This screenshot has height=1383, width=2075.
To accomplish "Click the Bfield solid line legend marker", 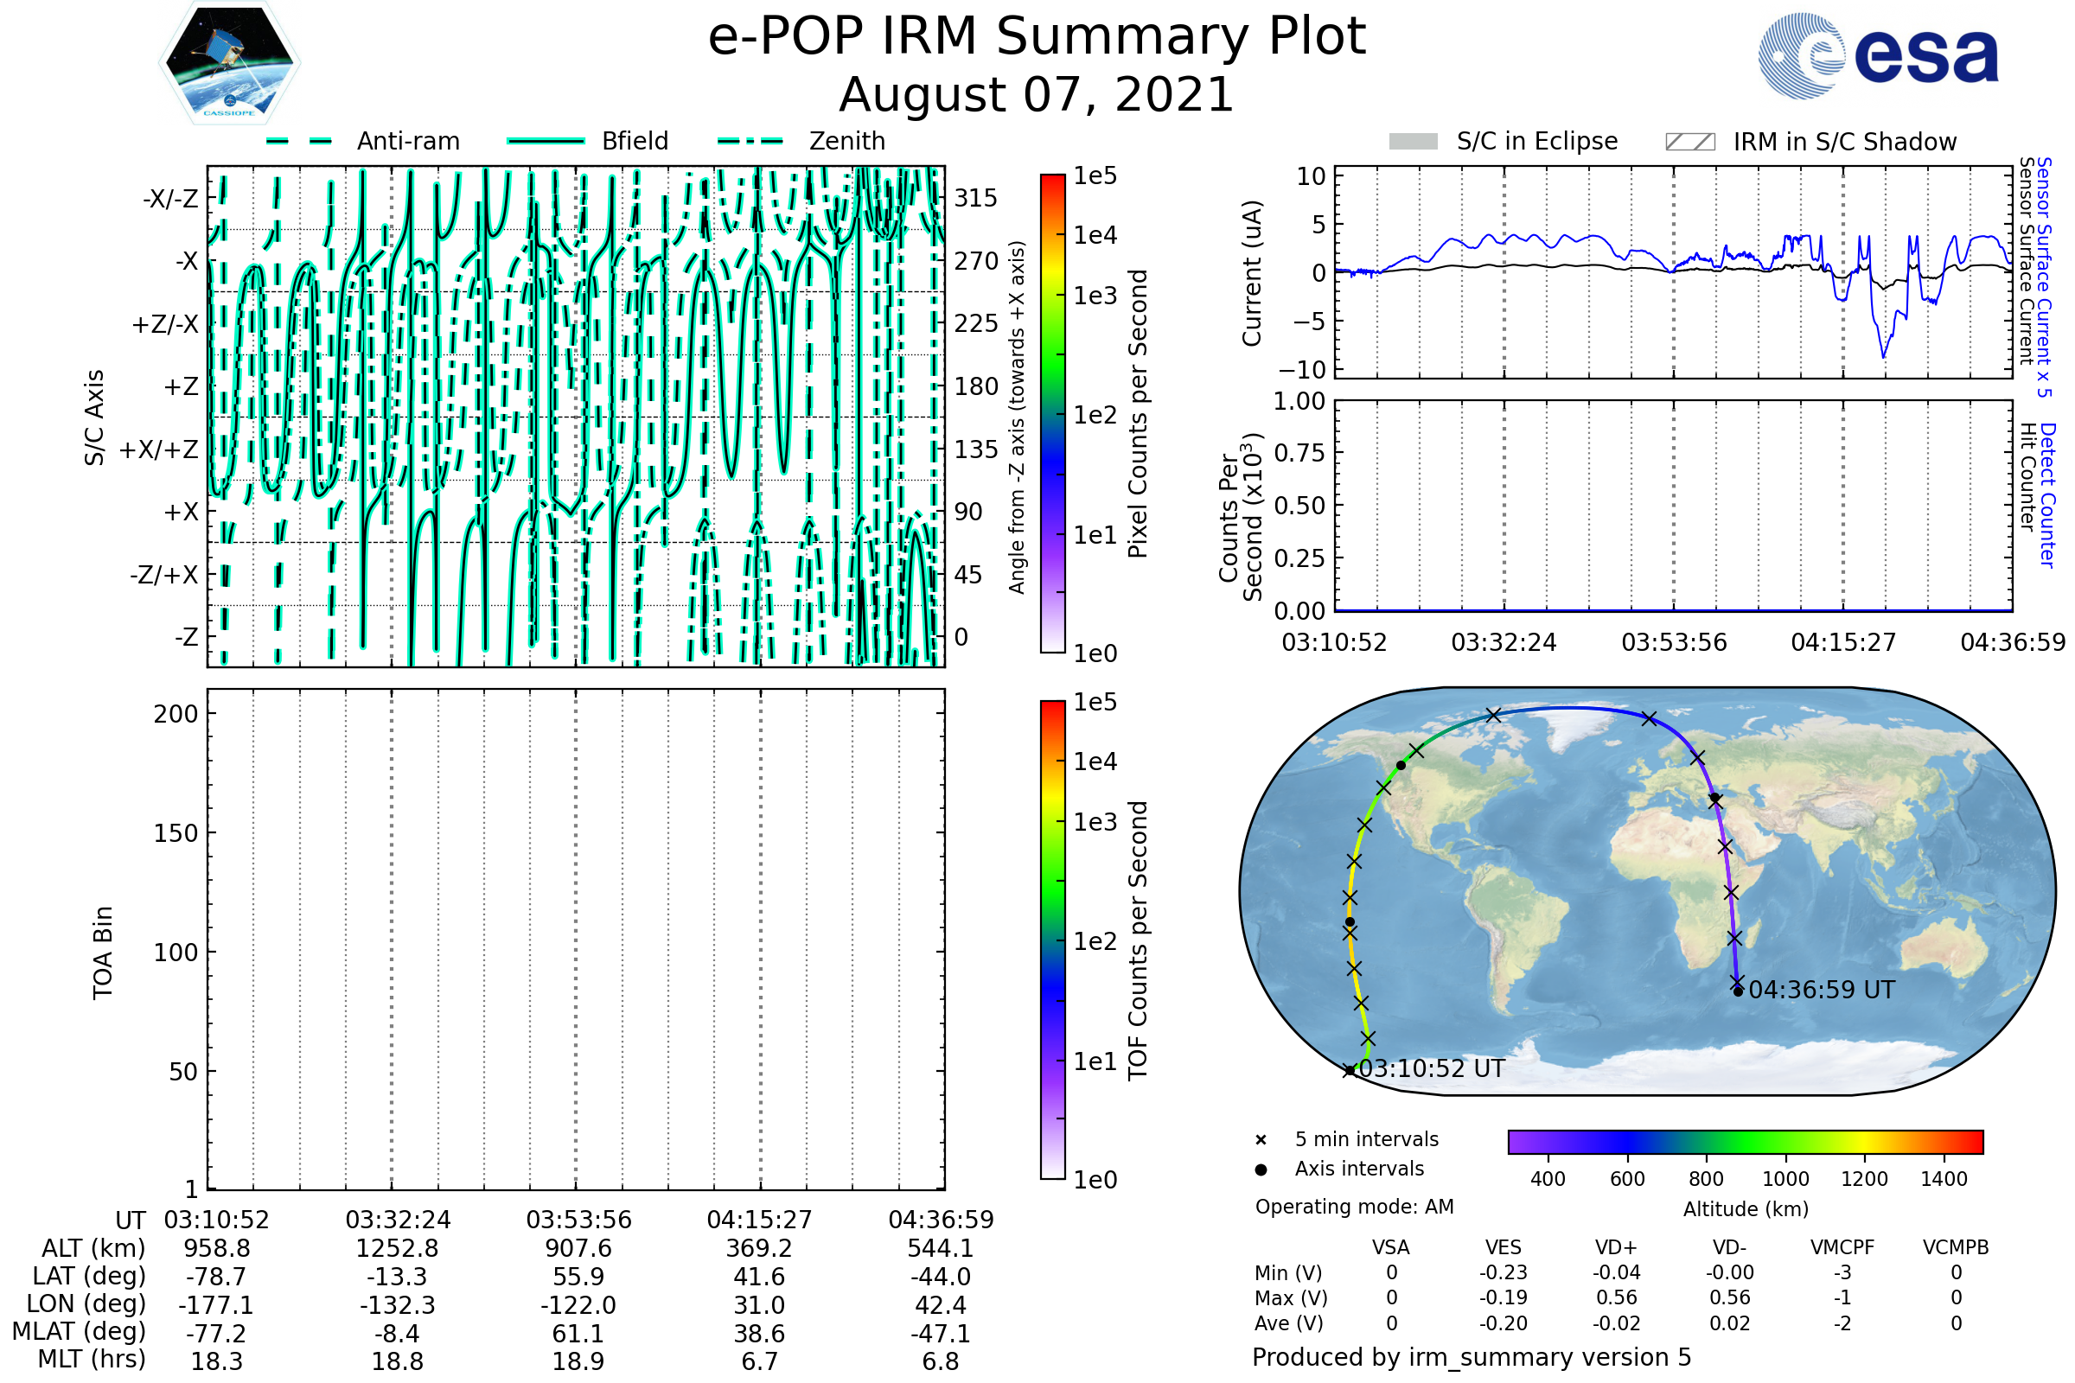I will (x=546, y=141).
